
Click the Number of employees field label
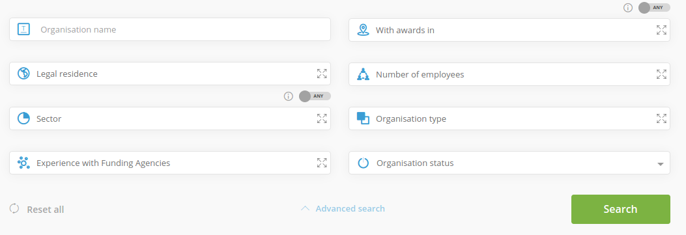pyautogui.click(x=420, y=74)
